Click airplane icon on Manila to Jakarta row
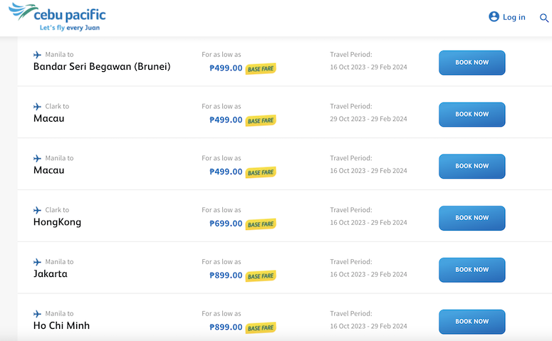The height and width of the screenshot is (341, 552). tap(37, 262)
